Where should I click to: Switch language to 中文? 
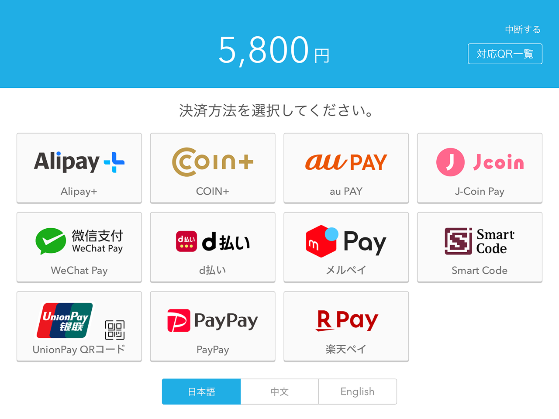[279, 392]
